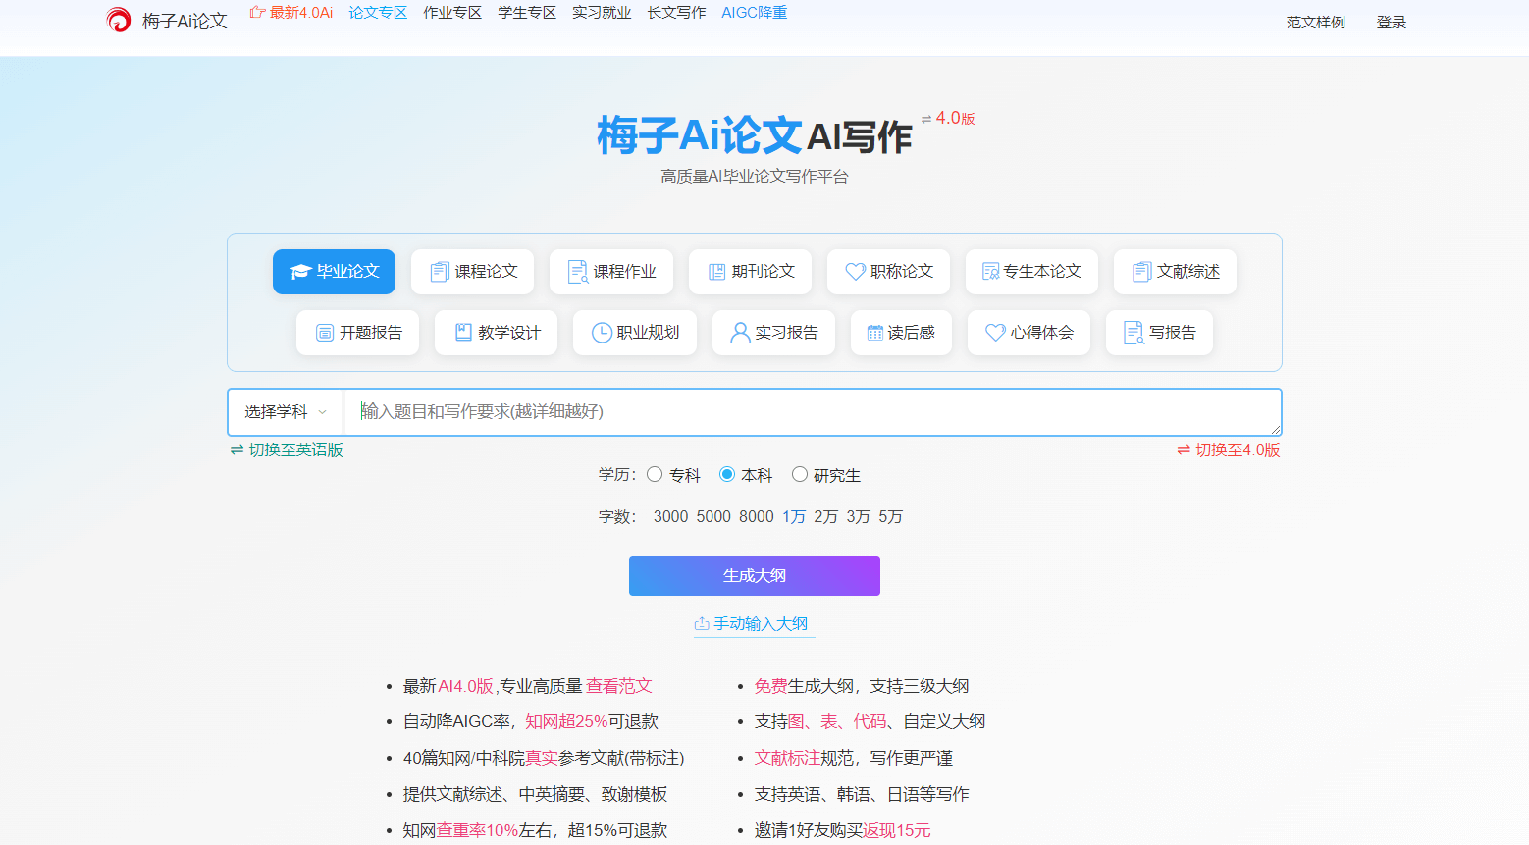Choose the 本科 radio option
Screen dimensions: 1529x845
[x=729, y=474]
